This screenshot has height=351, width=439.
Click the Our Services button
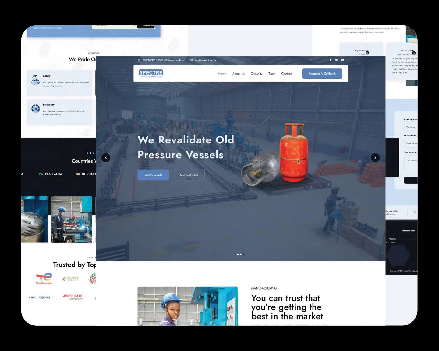(189, 175)
